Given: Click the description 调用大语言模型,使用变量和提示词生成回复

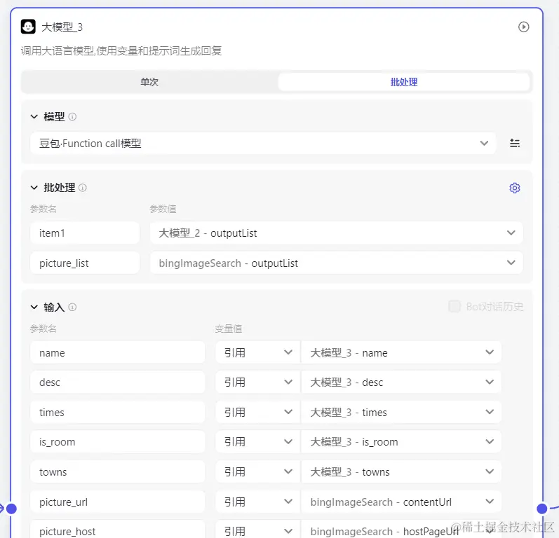Looking at the screenshot, I should (x=121, y=51).
